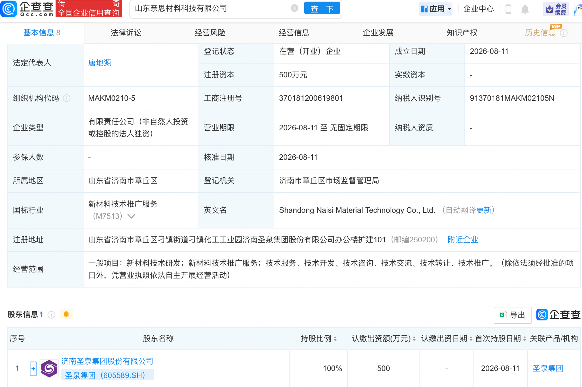The width and height of the screenshot is (582, 387).
Task: Select the 基本信息 tab
Action: [x=42, y=33]
